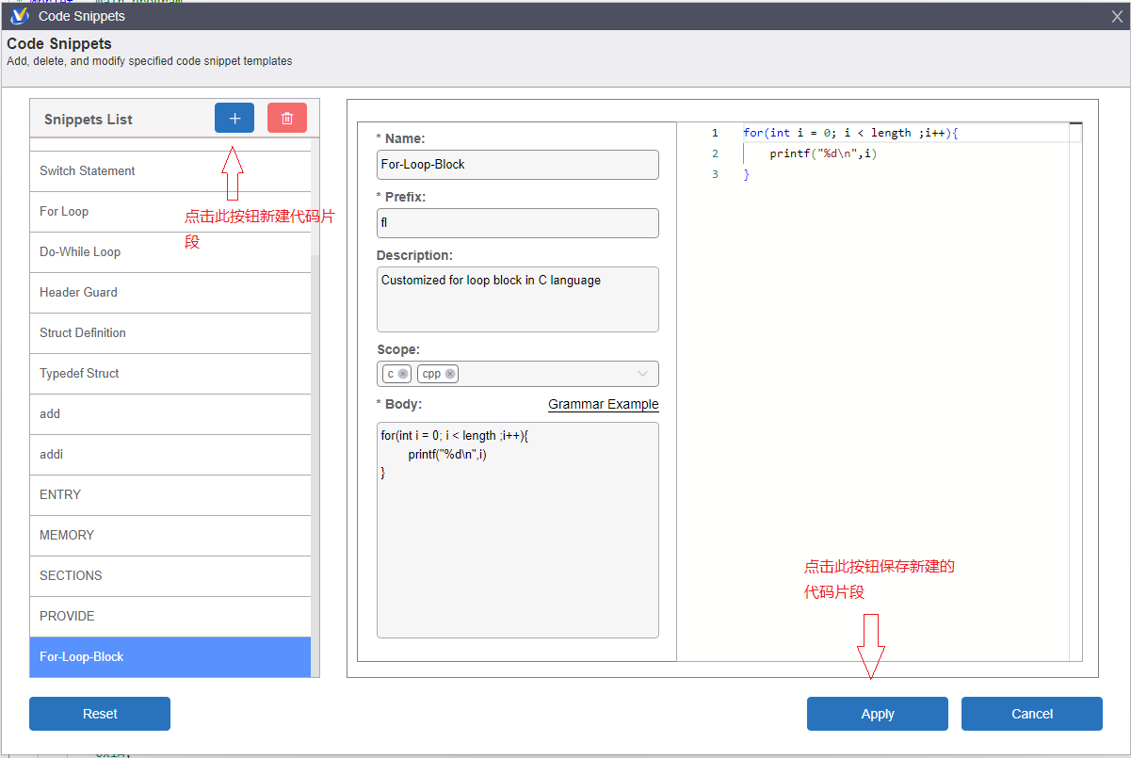Select the 'add' snippet entry
The height and width of the screenshot is (758, 1131).
pos(170,413)
